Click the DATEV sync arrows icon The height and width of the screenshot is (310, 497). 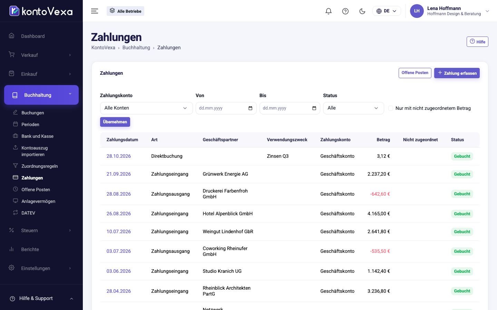point(15,213)
